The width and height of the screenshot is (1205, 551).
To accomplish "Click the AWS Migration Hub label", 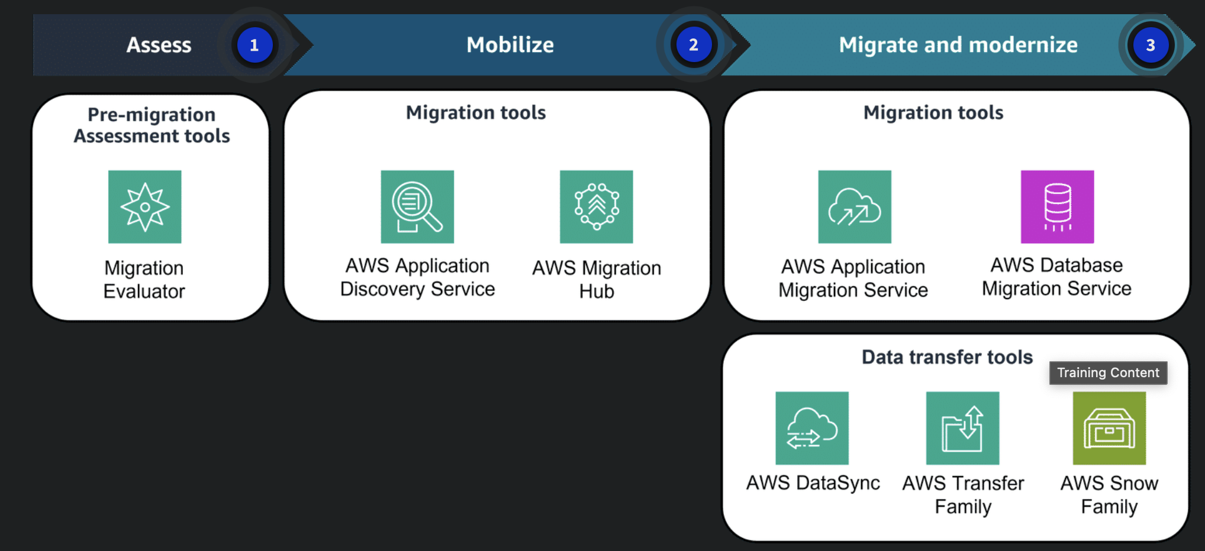I will 597,280.
